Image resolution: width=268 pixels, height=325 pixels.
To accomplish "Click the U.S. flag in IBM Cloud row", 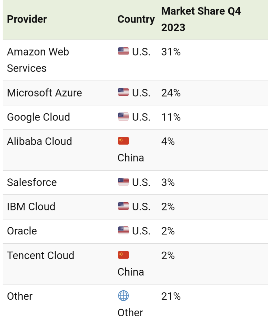I will tap(123, 206).
